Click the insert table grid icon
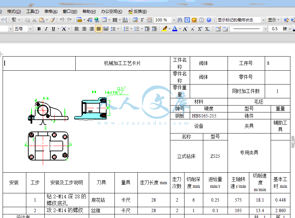295x218 pixels. (79, 20)
